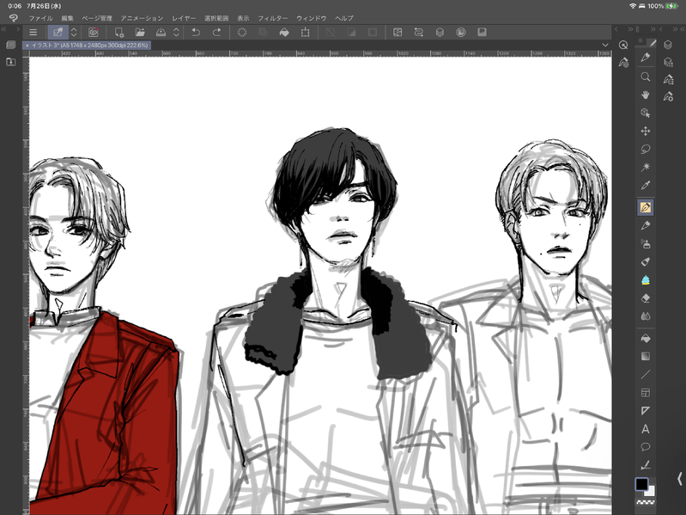This screenshot has width=686, height=515.
Task: Select the Decoration tool with cyan icon
Action: (x=646, y=280)
